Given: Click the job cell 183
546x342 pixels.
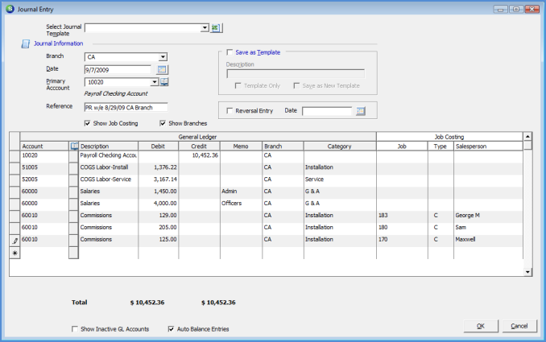Looking at the screenshot, I should (x=402, y=216).
